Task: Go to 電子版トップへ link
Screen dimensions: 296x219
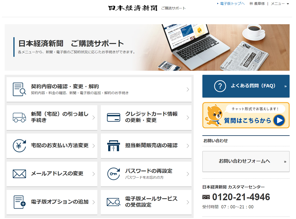Action: pyautogui.click(x=232, y=3)
